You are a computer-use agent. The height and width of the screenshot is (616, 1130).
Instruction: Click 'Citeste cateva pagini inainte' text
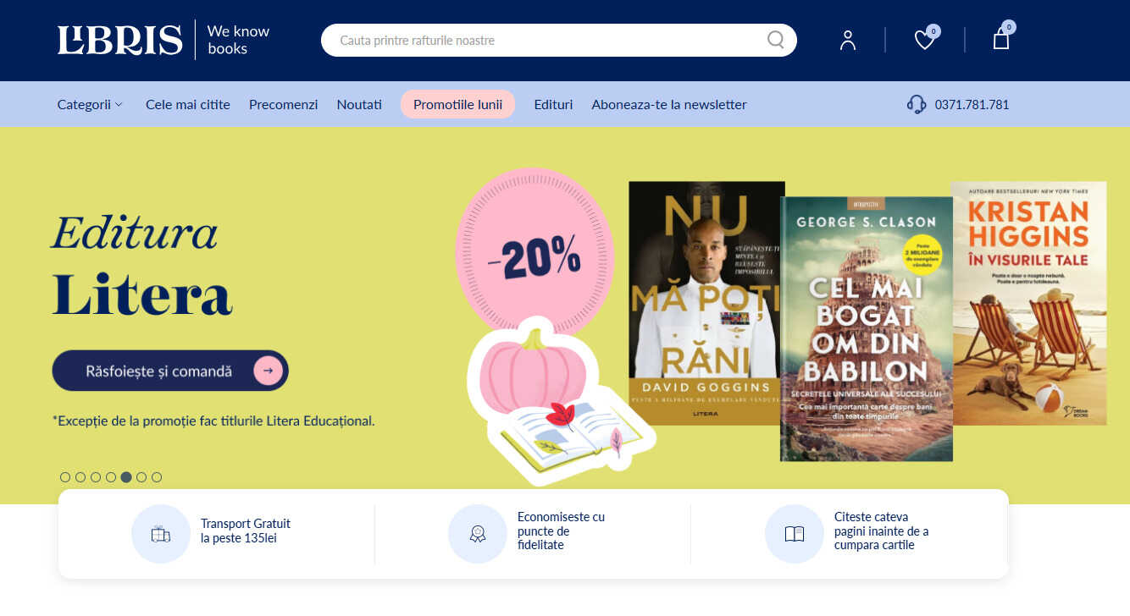(x=881, y=531)
